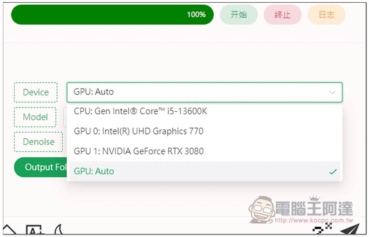The height and width of the screenshot is (237, 369).
Task: Select CPU: Gen Intel Core i5-13600K option
Action: pyautogui.click(x=141, y=111)
